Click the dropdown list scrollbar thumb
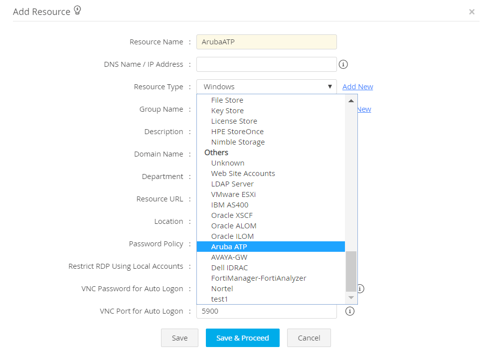This screenshot has width=490, height=356. [x=351, y=271]
